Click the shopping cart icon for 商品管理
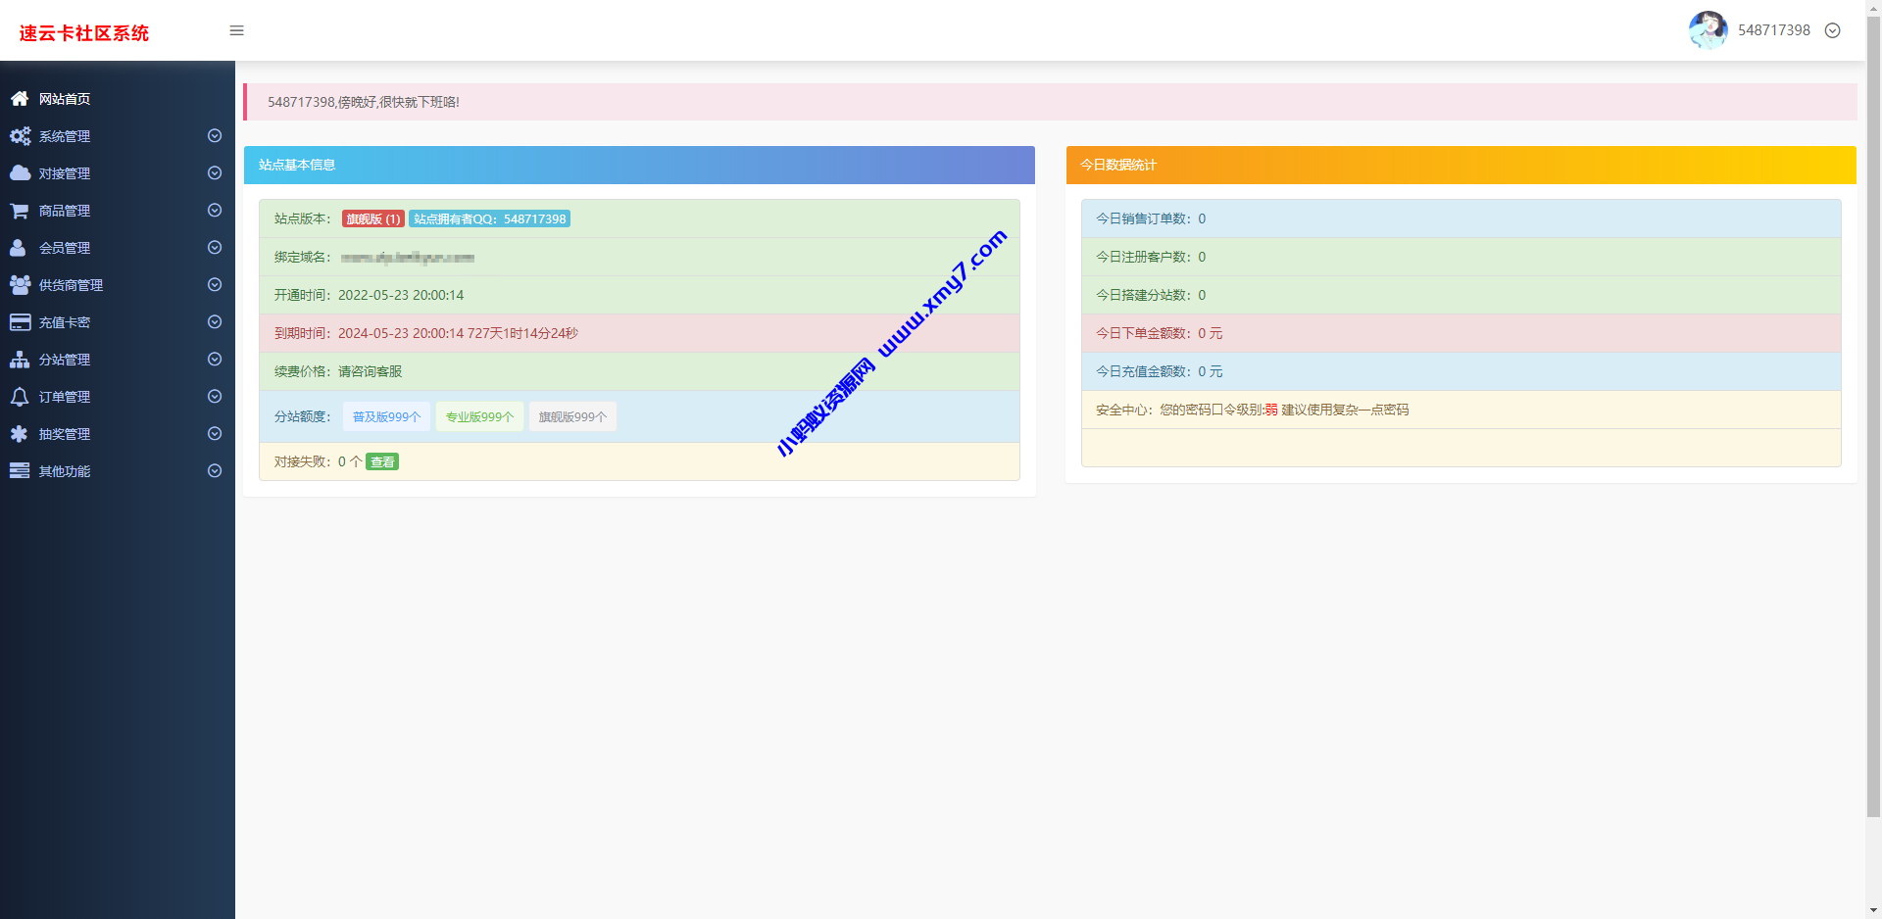The width and height of the screenshot is (1882, 919). 20,211
